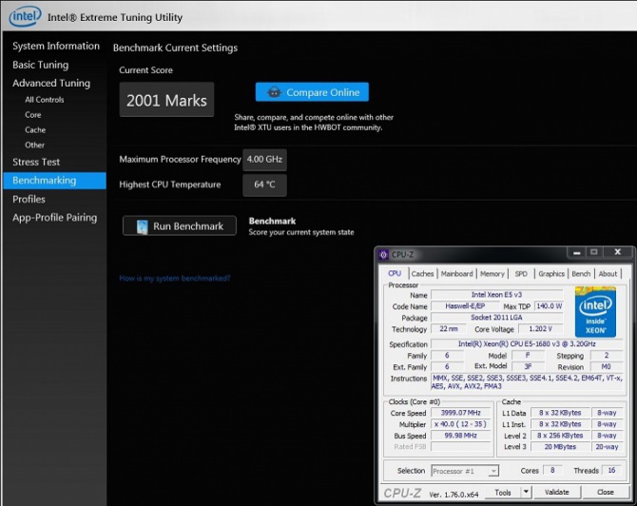The height and width of the screenshot is (506, 637).
Task: Select Core under Advanced Tuning
Action: (x=33, y=115)
